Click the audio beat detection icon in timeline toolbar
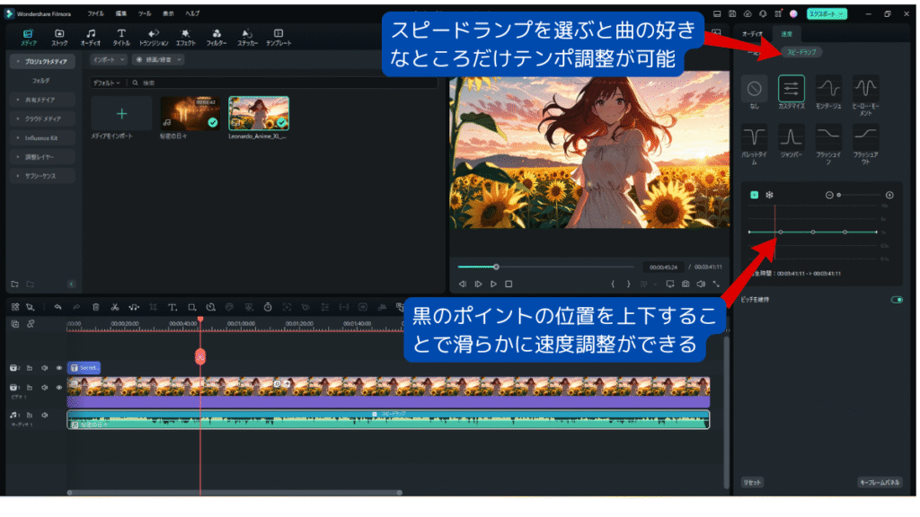 tap(134, 307)
